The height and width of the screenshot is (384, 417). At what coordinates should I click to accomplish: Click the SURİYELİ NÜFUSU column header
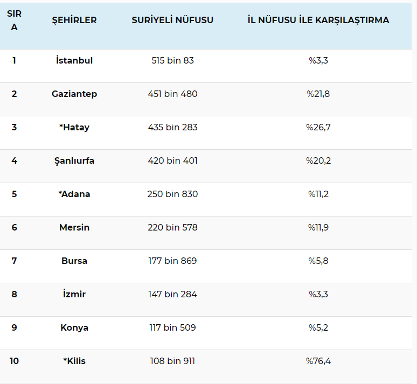click(x=172, y=20)
